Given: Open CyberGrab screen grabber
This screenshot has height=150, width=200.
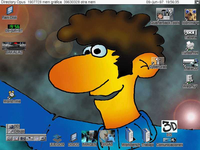Looking at the screenshot, I should tap(158, 61).
